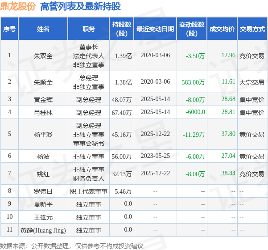Select the 姓名 column header
The width and height of the screenshot is (268, 250).
[x=43, y=29]
